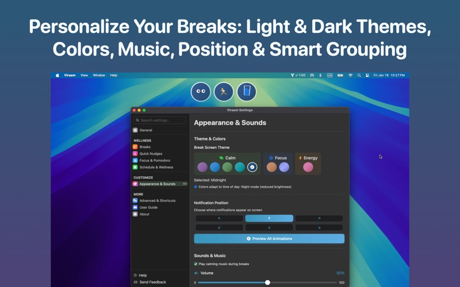Click the 'Sounds & Music' heading
The image size is (460, 287).
point(210,255)
